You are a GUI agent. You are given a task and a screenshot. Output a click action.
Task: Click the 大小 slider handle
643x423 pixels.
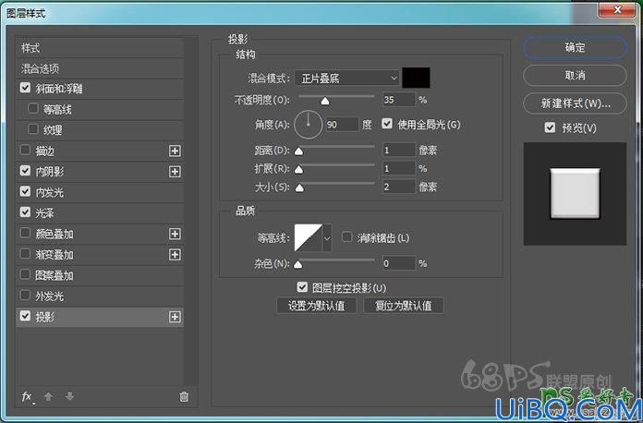[299, 187]
